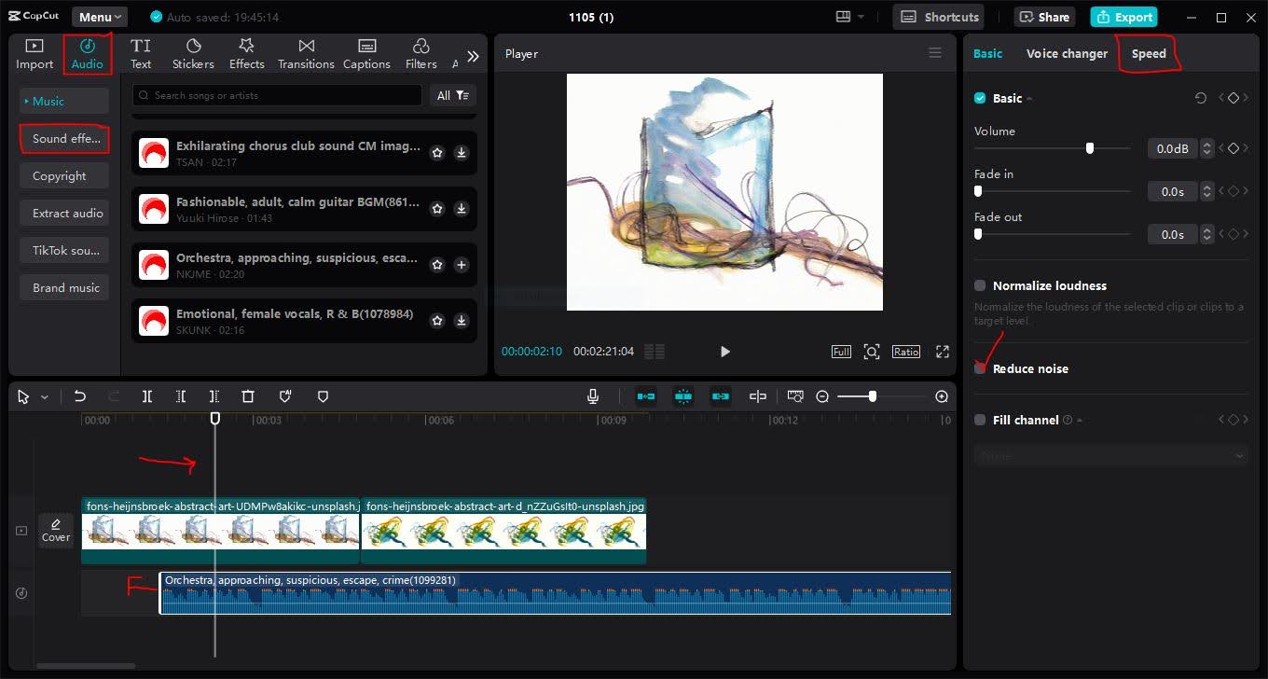
Task: Open the Ratio selector
Action: click(x=906, y=352)
